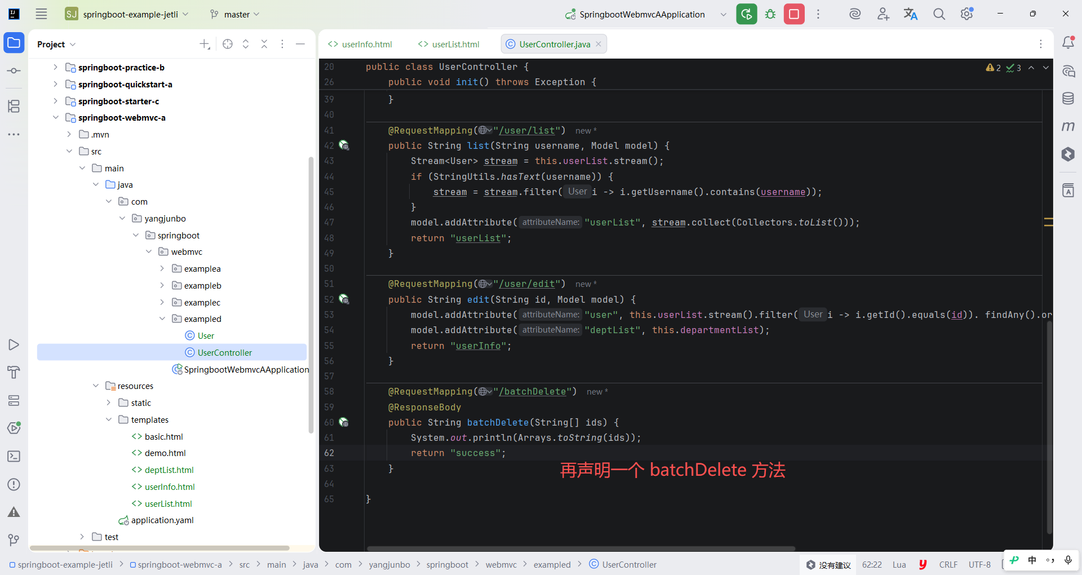This screenshot has width=1082, height=575.
Task: Open IDE settings gear
Action: coord(967,14)
